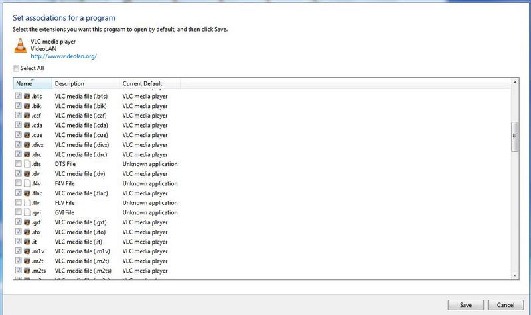Uncheck the .gxf extension checkbox

pyautogui.click(x=19, y=222)
